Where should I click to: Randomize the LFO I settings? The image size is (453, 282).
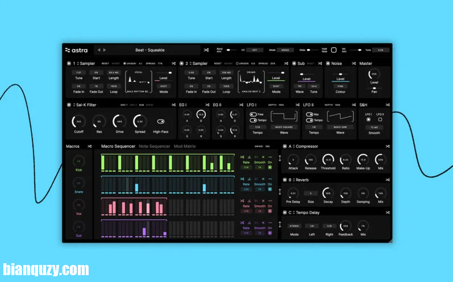point(298,105)
